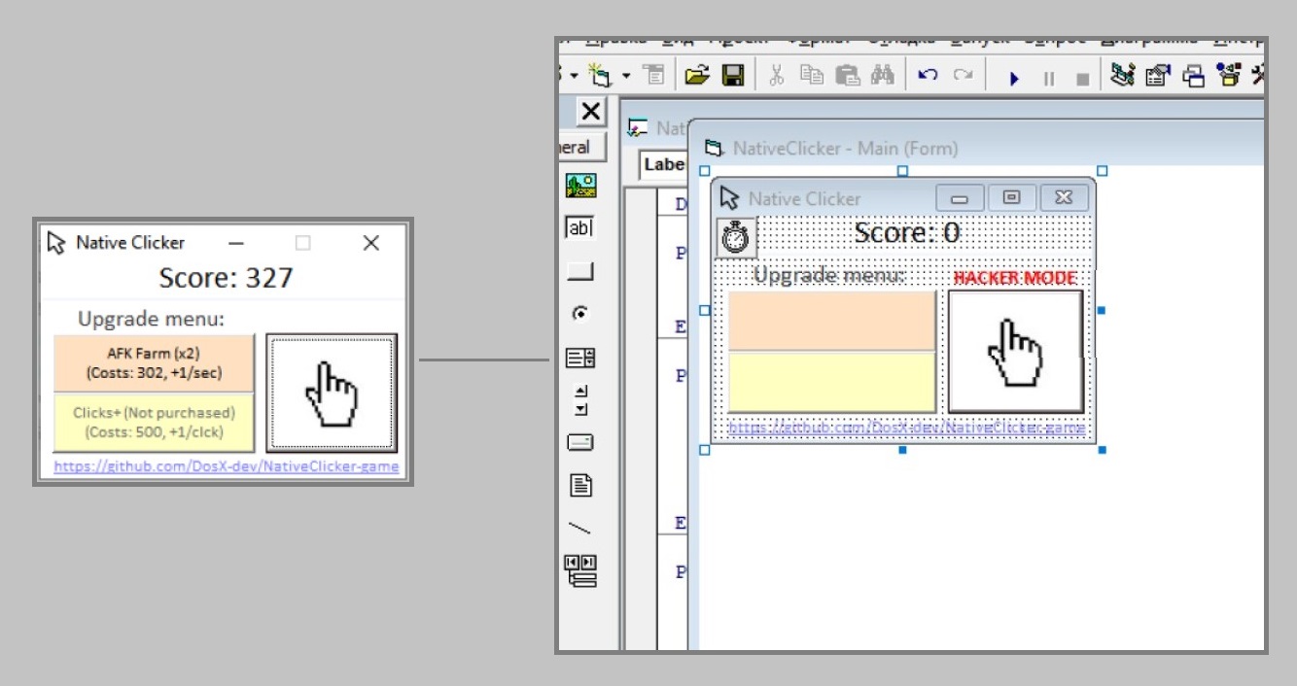
Task: Undo the last action in toolbar
Action: pyautogui.click(x=928, y=76)
